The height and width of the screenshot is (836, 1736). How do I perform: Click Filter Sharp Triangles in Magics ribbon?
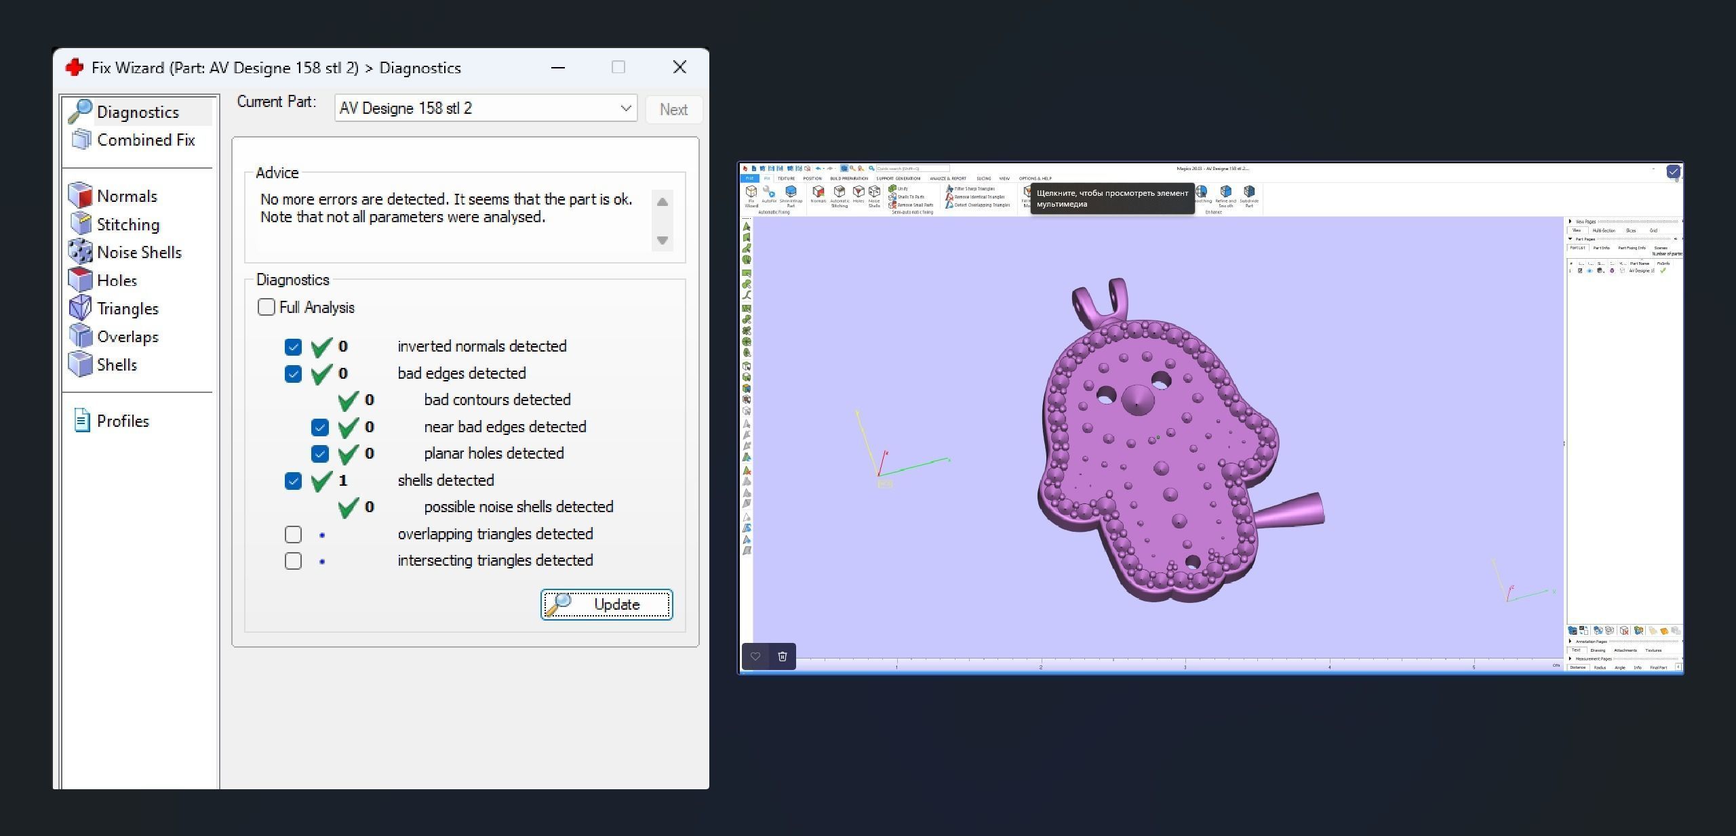coord(970,188)
